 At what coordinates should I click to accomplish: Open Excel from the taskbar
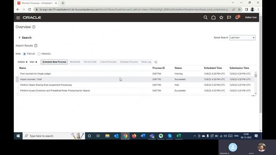179,136
